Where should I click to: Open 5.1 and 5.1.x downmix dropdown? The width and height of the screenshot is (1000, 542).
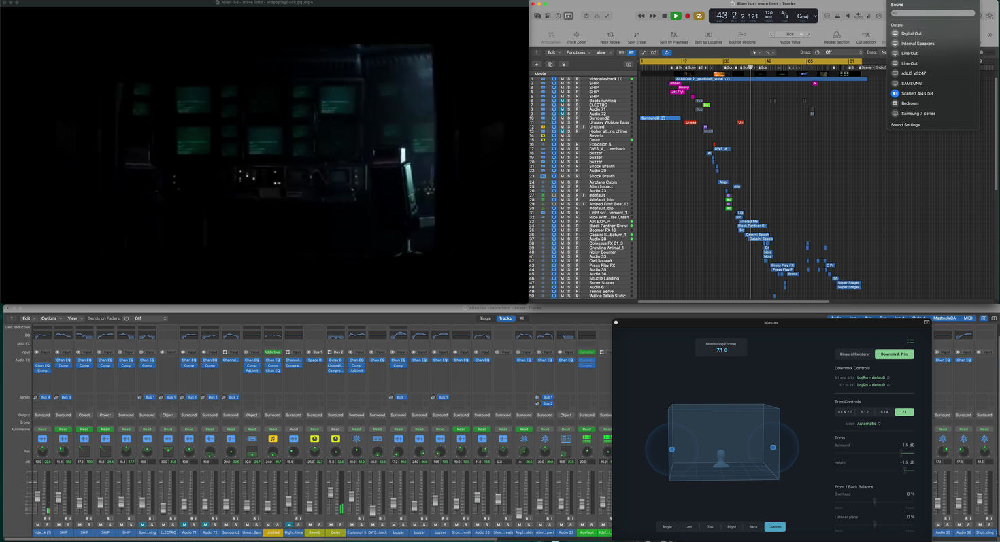873,377
